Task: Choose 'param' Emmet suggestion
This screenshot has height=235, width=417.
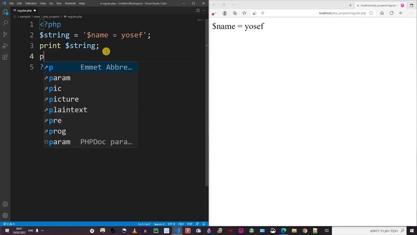Action: (x=91, y=78)
